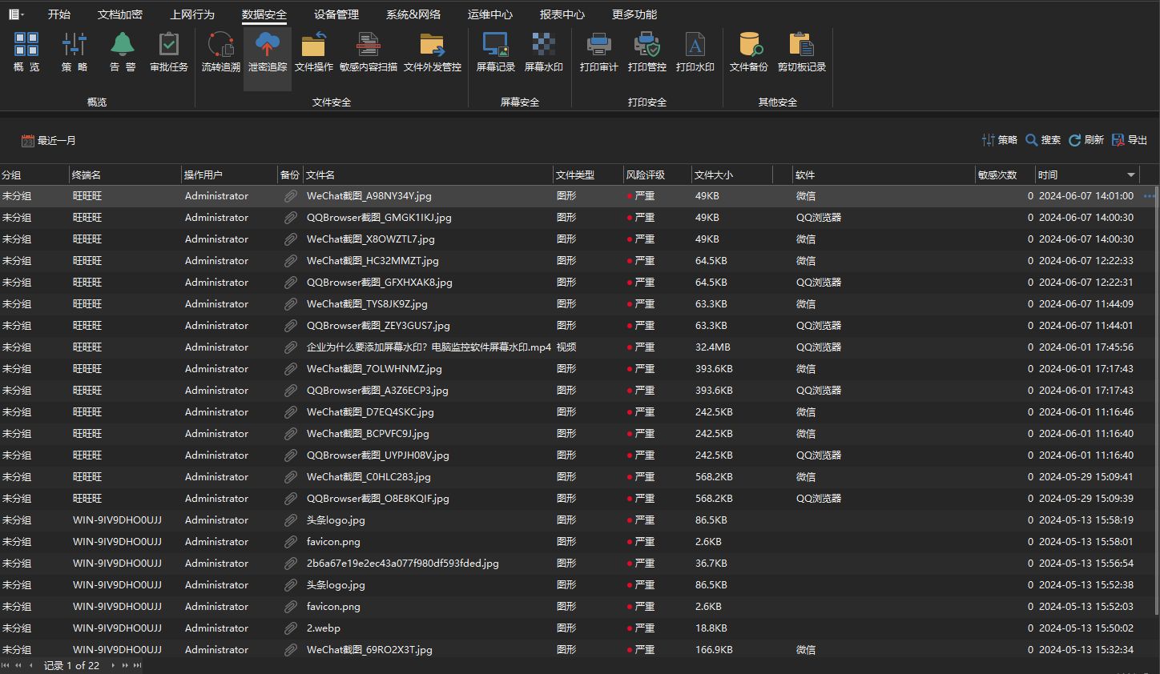This screenshot has width=1160, height=674.
Task: Click the 刷新 refresh button
Action: coord(1086,140)
